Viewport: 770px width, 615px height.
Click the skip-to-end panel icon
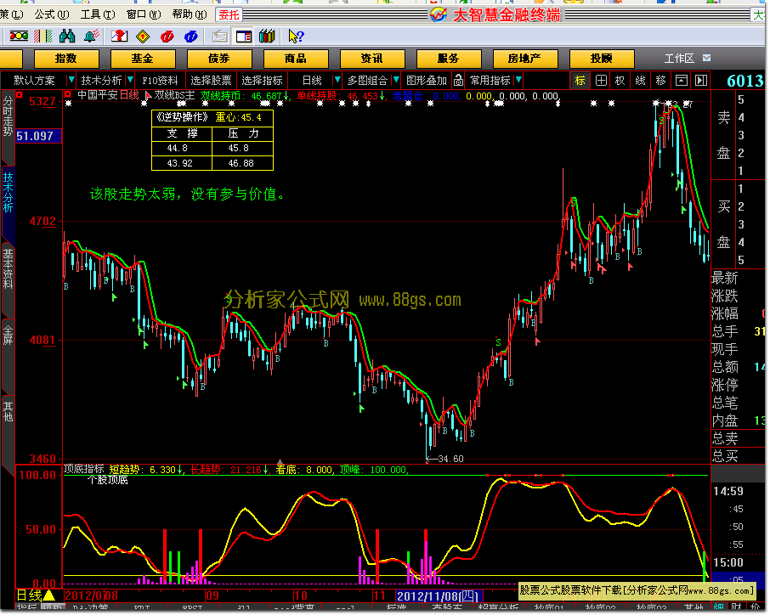coord(701,80)
